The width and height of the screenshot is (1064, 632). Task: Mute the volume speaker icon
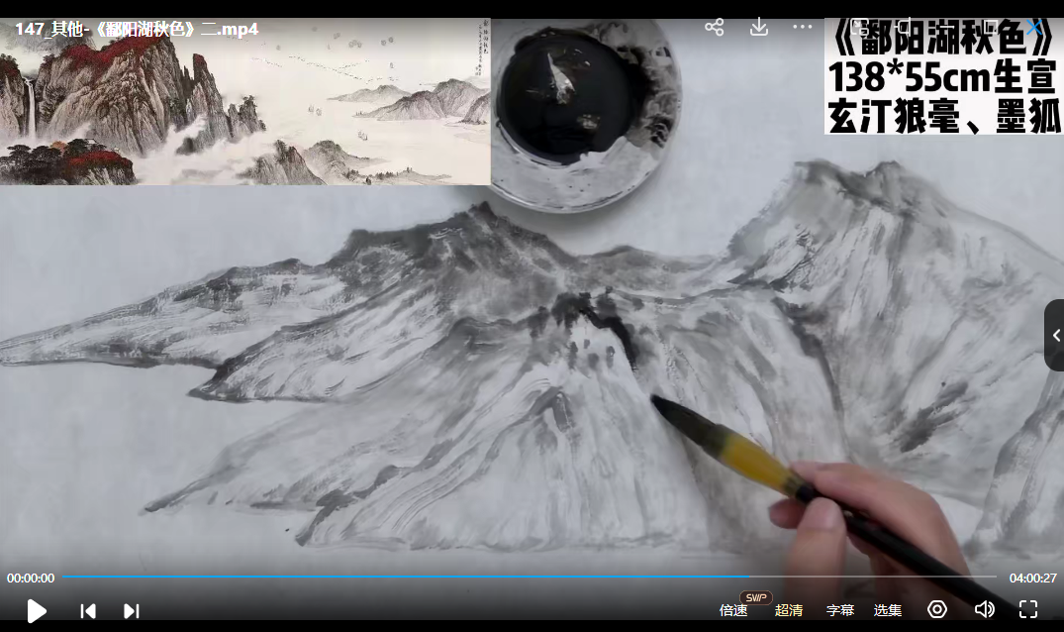coord(984,609)
